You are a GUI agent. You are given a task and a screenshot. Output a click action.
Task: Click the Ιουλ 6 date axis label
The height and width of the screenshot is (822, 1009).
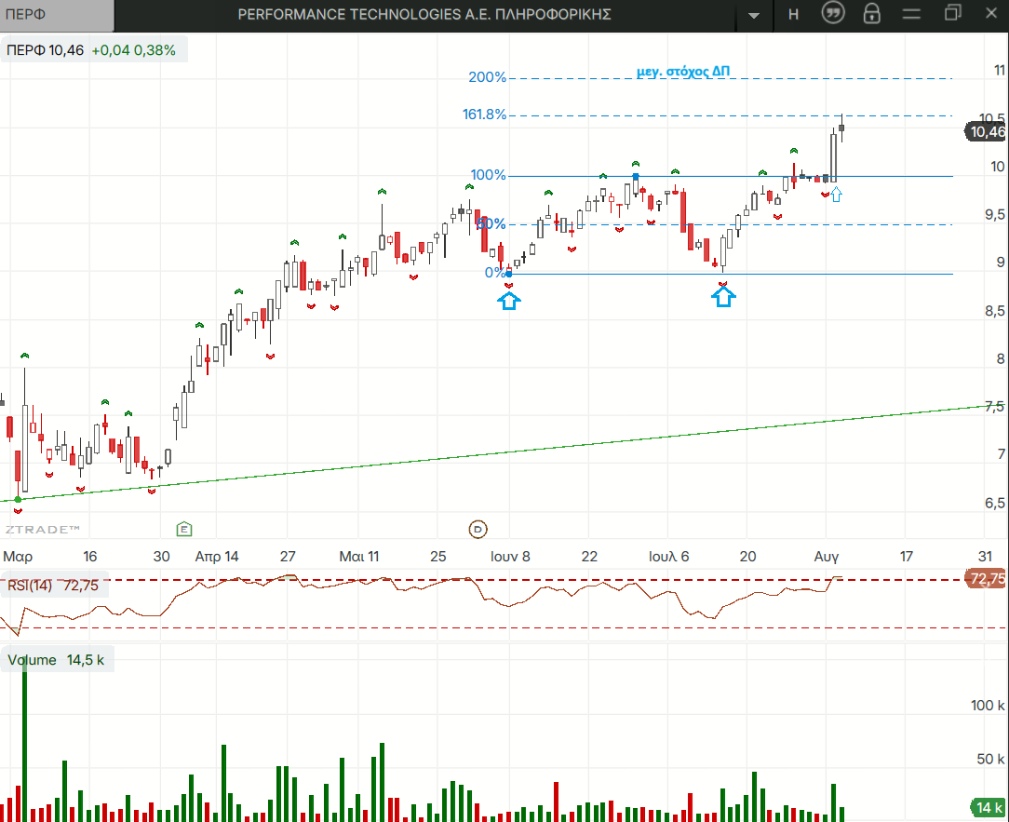click(668, 556)
